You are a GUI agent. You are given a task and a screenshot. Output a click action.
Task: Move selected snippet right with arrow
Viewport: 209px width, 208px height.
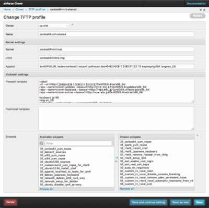pyautogui.click(x=117, y=157)
